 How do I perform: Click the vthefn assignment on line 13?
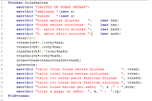[x=40, y=56]
